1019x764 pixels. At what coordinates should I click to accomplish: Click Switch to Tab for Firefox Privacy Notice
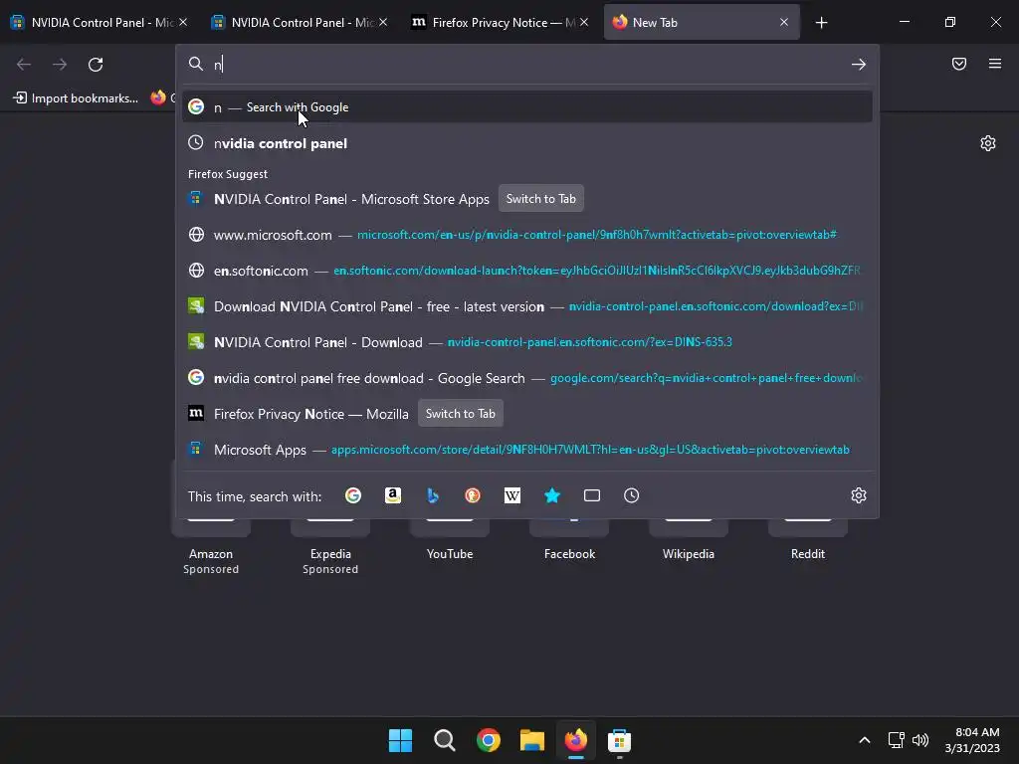point(460,414)
